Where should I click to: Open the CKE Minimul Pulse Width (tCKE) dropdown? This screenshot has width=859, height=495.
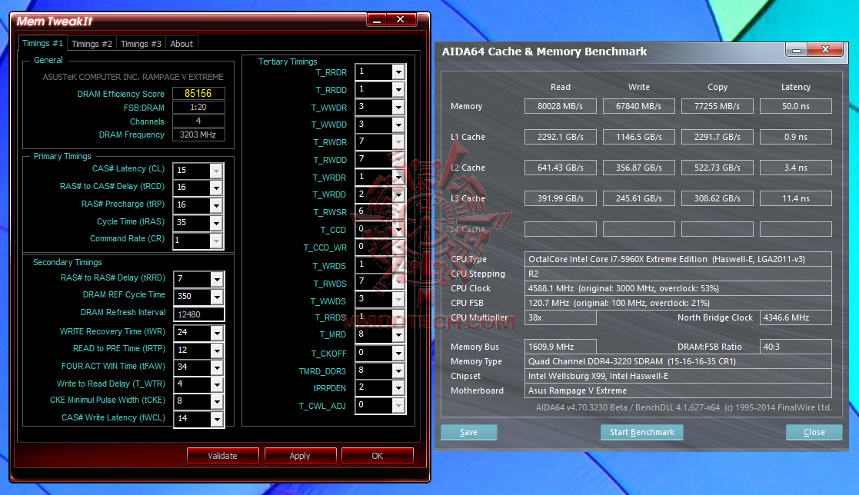[217, 401]
